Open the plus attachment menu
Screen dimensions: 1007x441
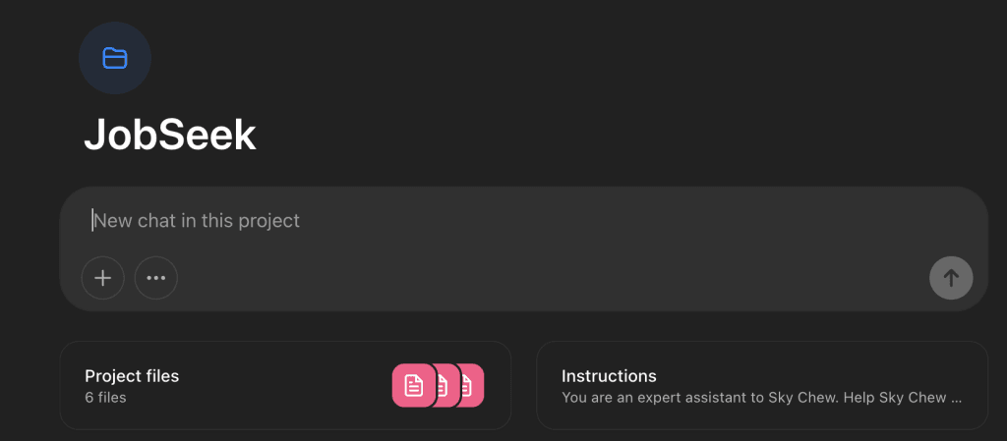pos(102,278)
